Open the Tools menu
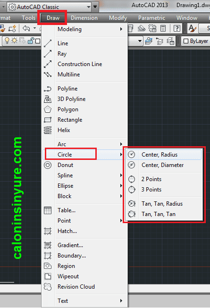The width and height of the screenshot is (210, 308). tap(28, 18)
